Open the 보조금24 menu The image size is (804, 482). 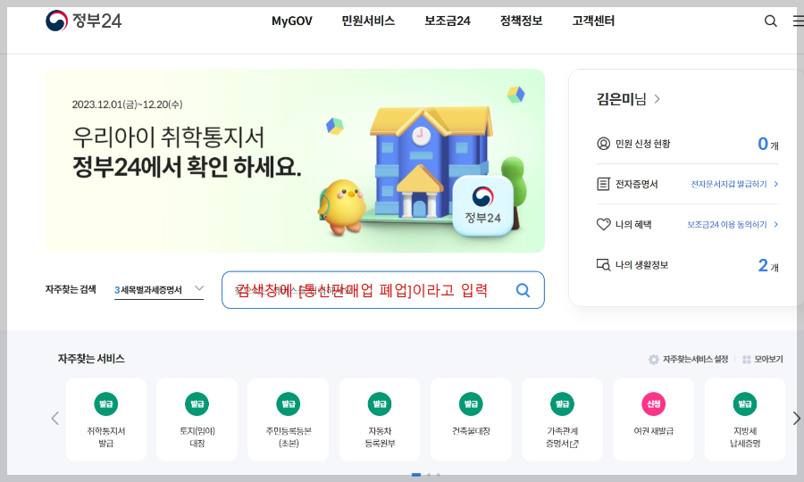pos(448,21)
